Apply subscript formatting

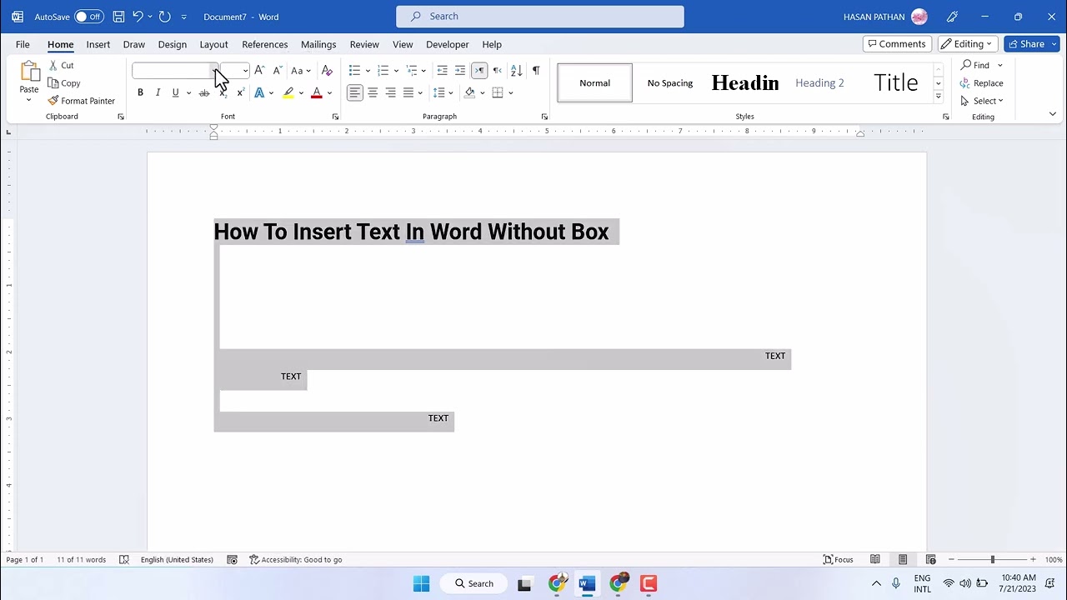click(x=223, y=92)
